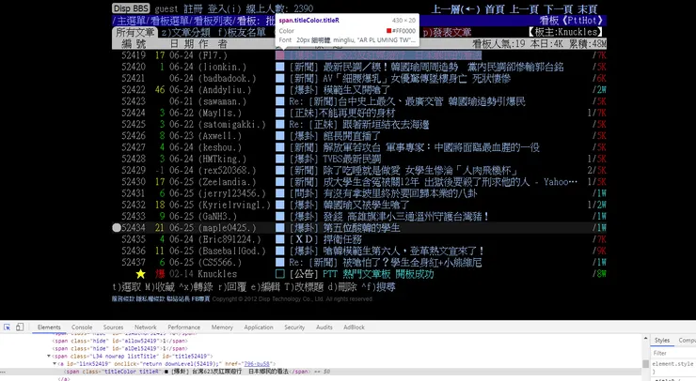Click p)發表文章 to post an article
696x381 pixels.
pos(447,32)
